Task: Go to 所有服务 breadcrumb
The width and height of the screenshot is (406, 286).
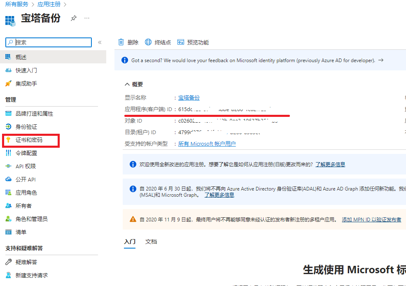Action: 17,4
